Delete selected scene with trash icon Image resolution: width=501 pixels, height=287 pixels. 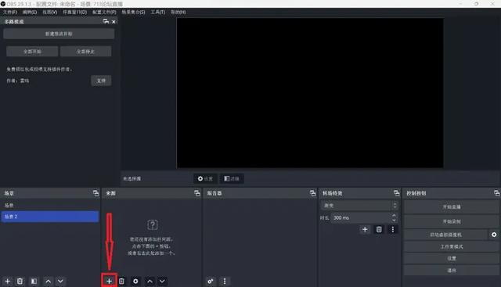coord(20,281)
